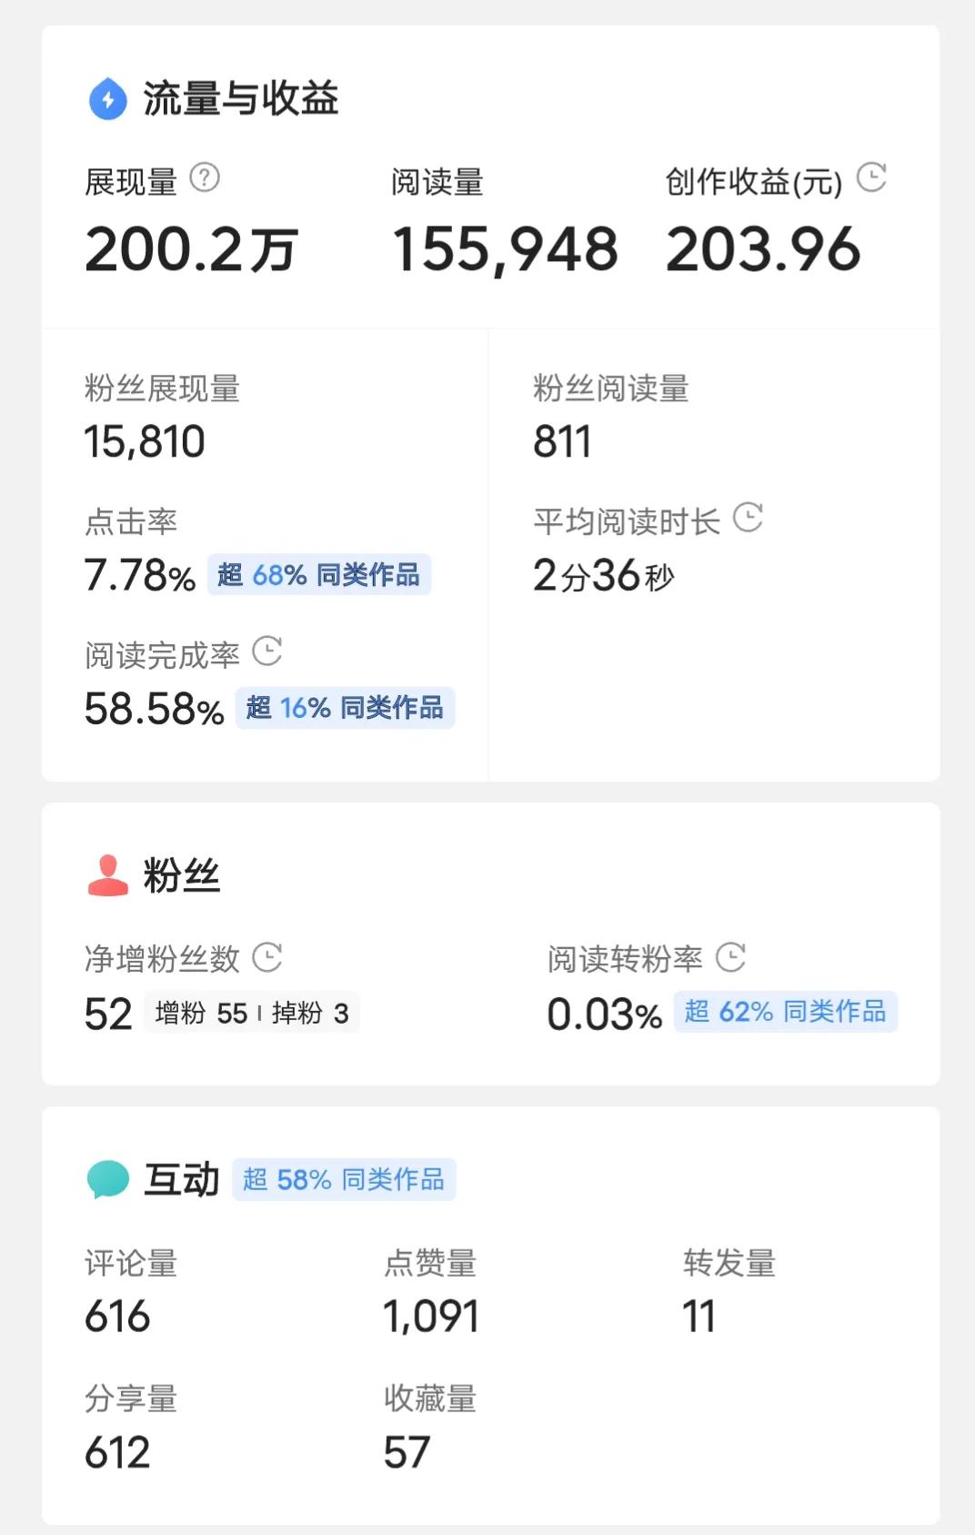This screenshot has width=975, height=1535.
Task: Click the blue lightning 流量与收益 icon
Action: coord(108,98)
